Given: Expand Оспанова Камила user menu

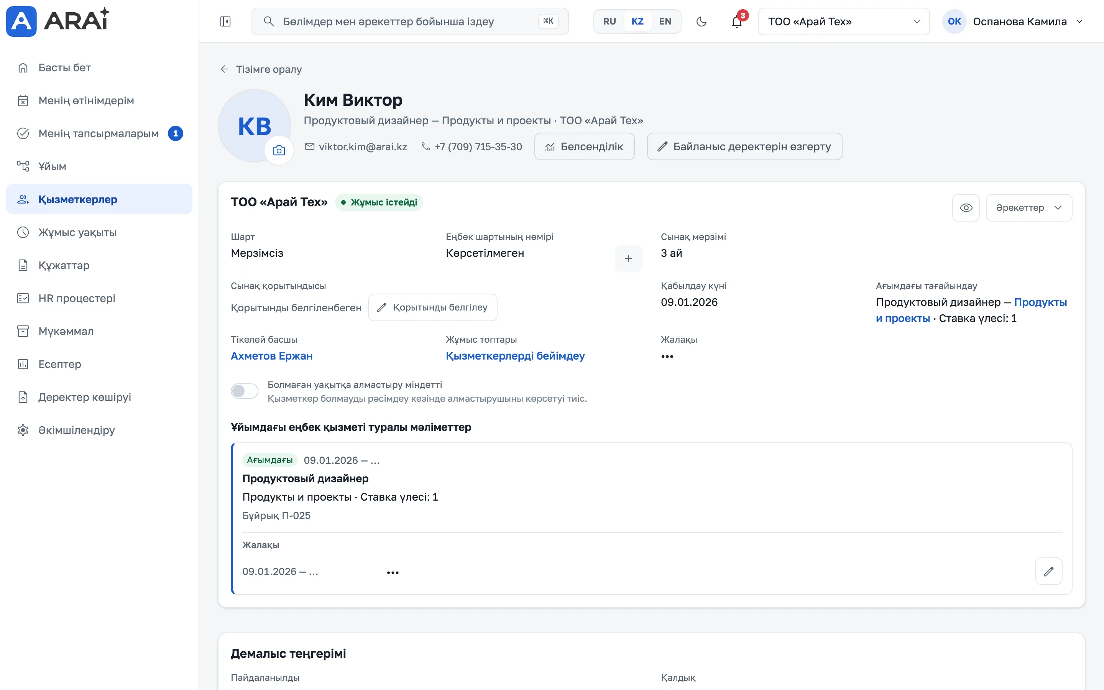Looking at the screenshot, I should coord(1013,21).
